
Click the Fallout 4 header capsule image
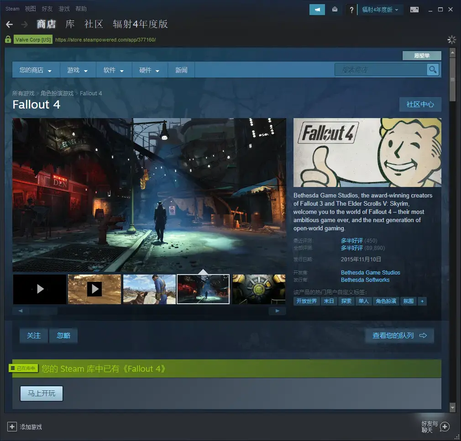tap(367, 152)
